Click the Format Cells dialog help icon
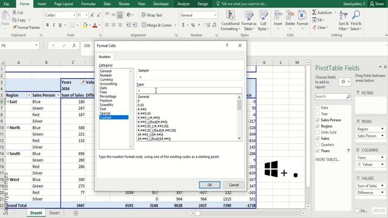Viewport: 388px width, 218px height. click(227, 45)
